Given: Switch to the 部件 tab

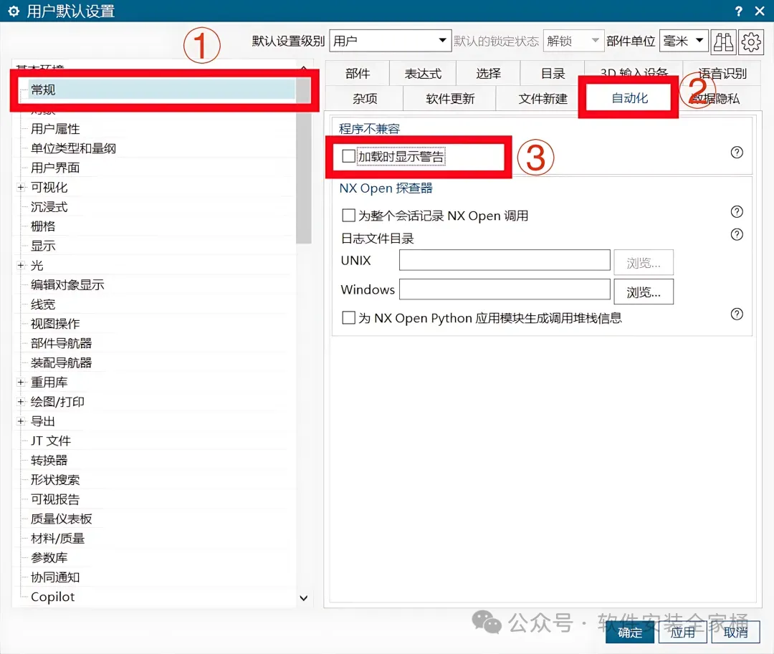Looking at the screenshot, I should (358, 74).
